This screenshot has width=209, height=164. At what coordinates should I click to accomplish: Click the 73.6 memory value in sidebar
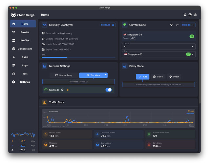[23, 150]
